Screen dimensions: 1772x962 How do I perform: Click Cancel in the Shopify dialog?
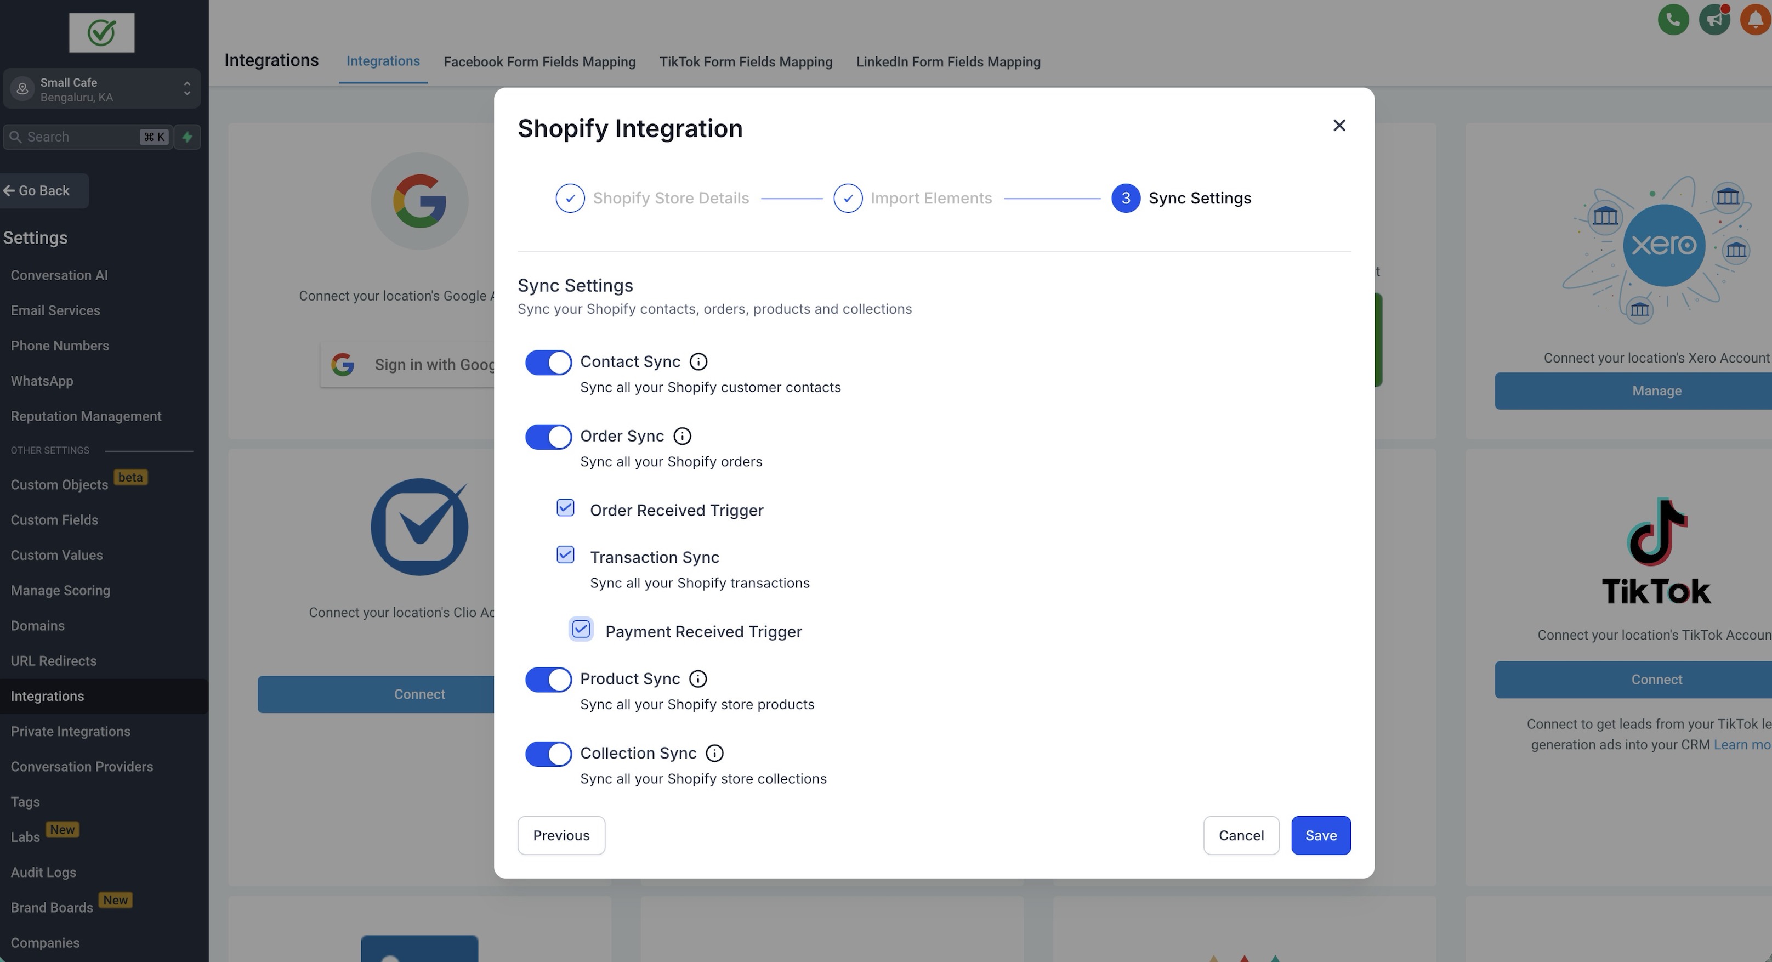(1241, 835)
